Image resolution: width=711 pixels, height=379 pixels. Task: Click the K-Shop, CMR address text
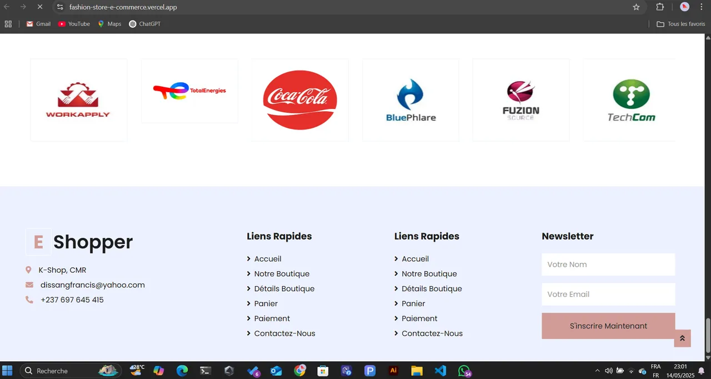point(62,270)
